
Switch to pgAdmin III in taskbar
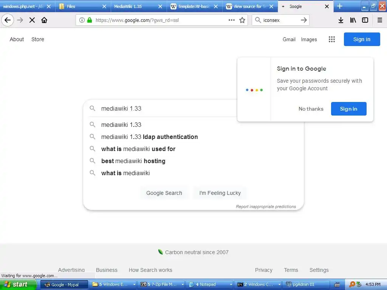(306, 285)
